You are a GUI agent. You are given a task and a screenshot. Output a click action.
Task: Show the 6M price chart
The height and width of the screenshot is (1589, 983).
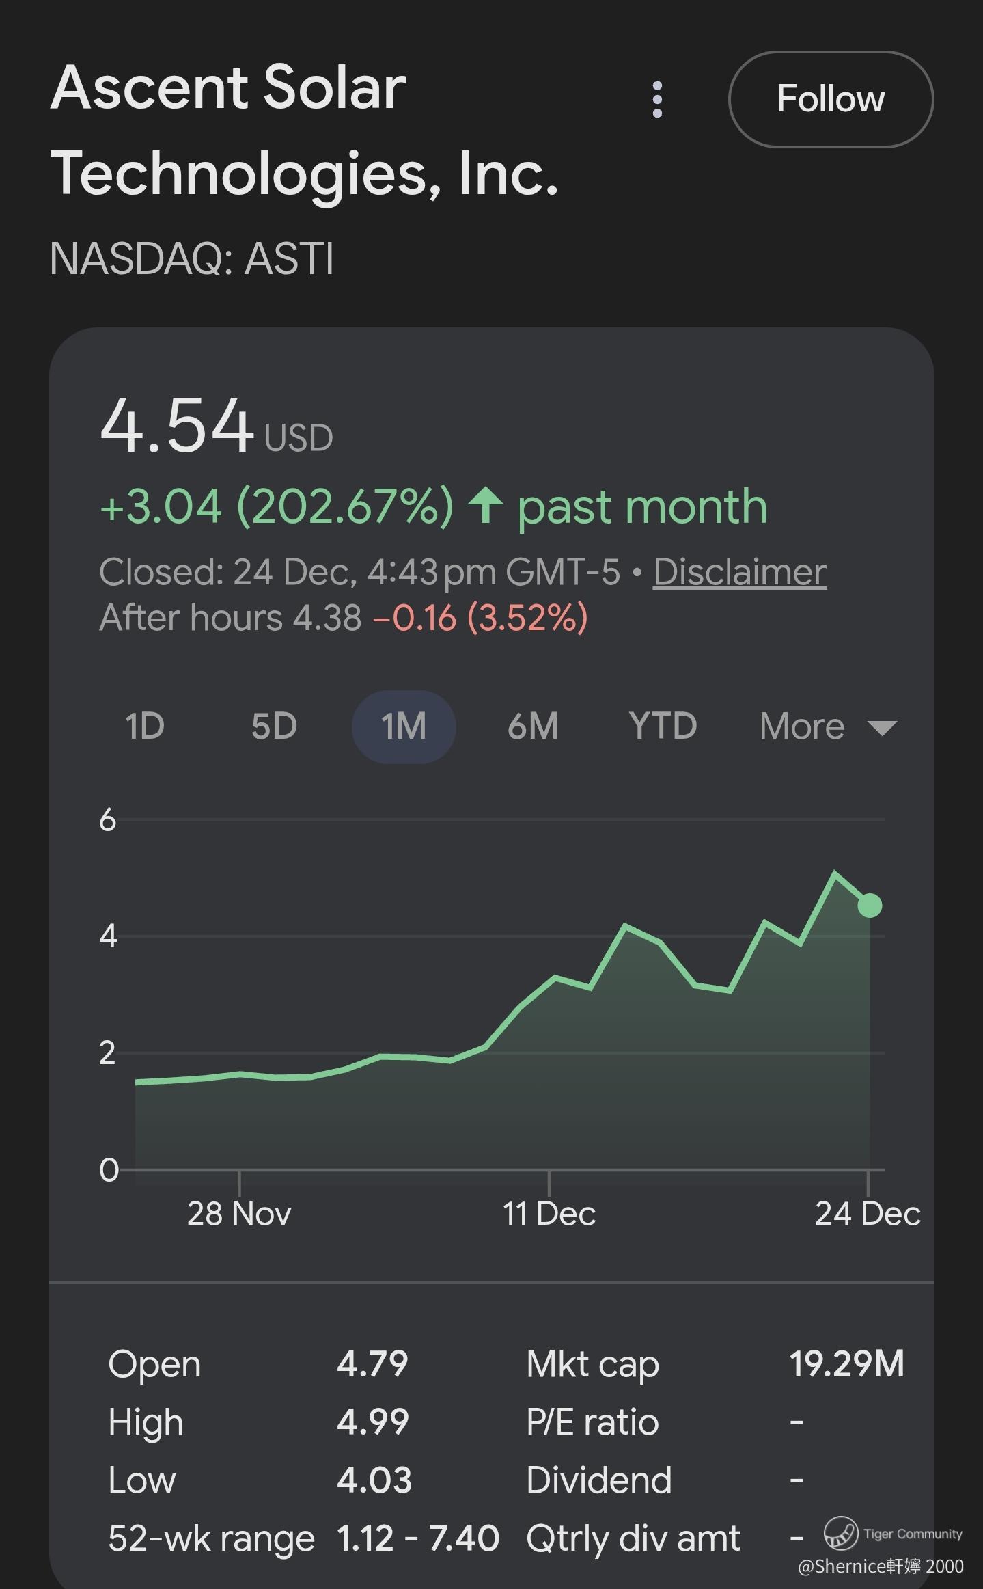pos(533,726)
